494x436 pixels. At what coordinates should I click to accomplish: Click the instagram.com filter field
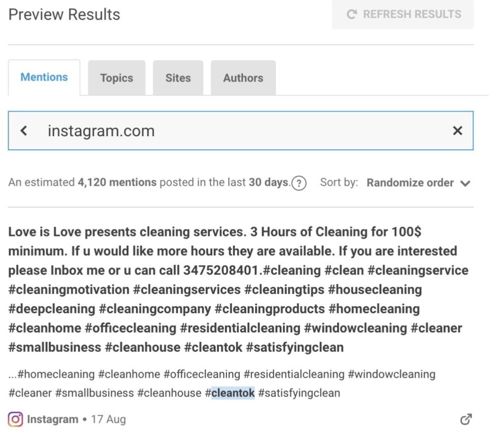tap(241, 130)
